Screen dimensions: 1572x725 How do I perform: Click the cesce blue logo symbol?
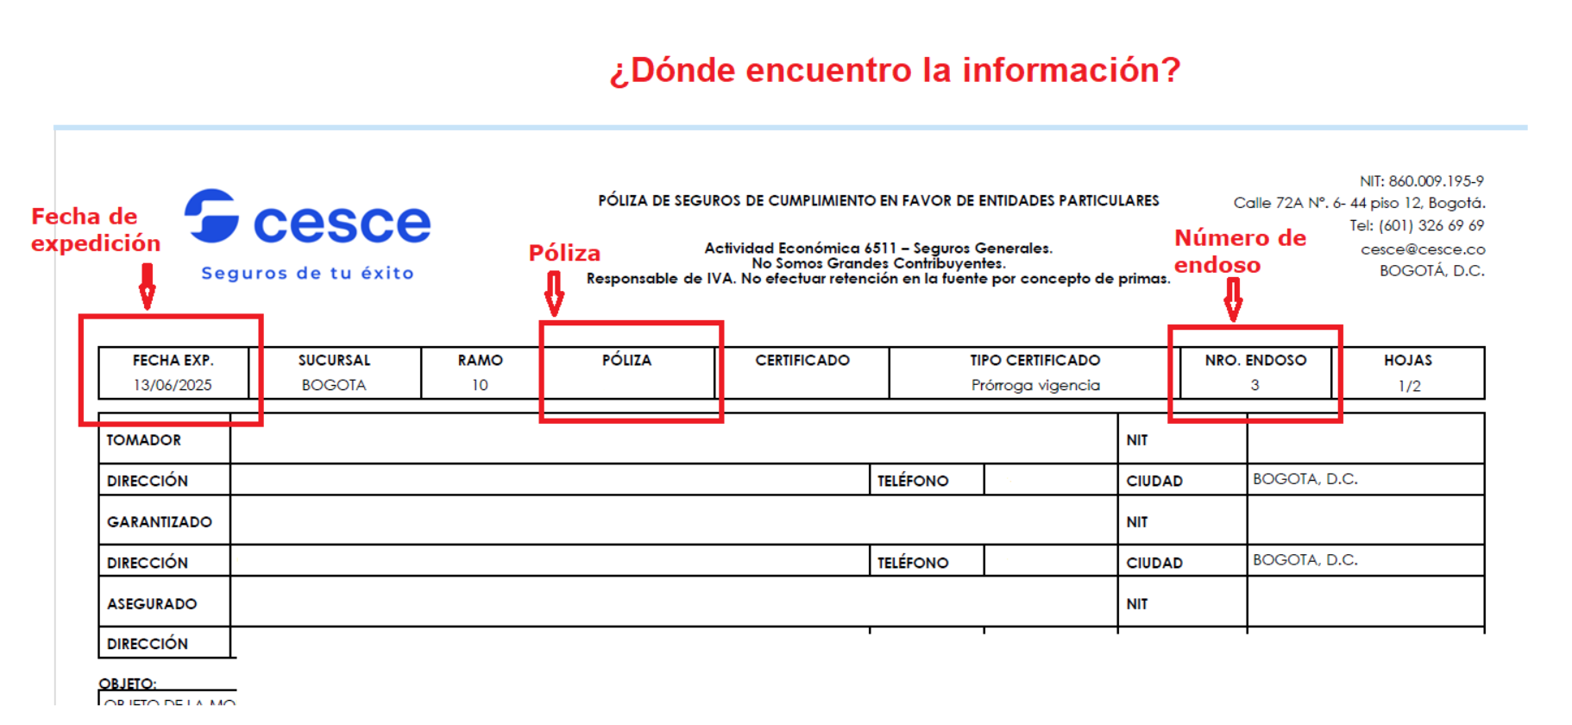[x=211, y=216]
